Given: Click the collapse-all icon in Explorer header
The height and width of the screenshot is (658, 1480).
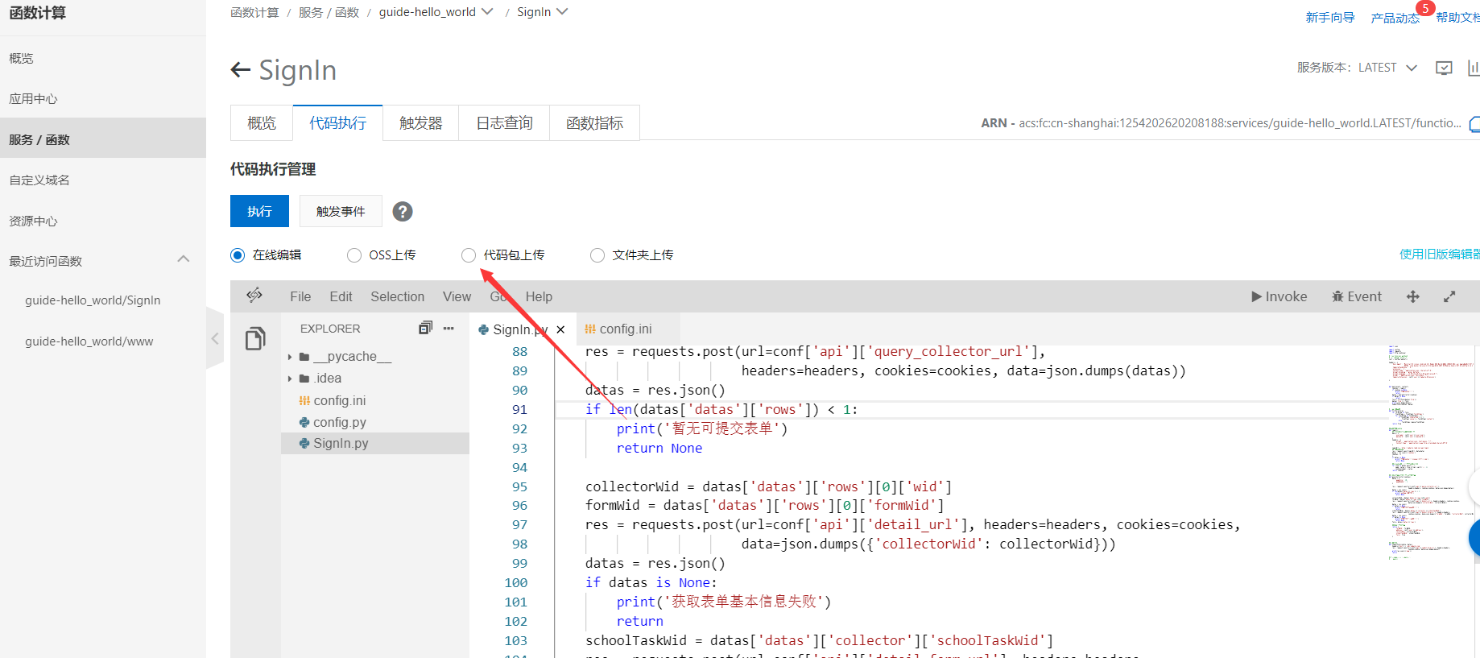Looking at the screenshot, I should click(x=425, y=328).
